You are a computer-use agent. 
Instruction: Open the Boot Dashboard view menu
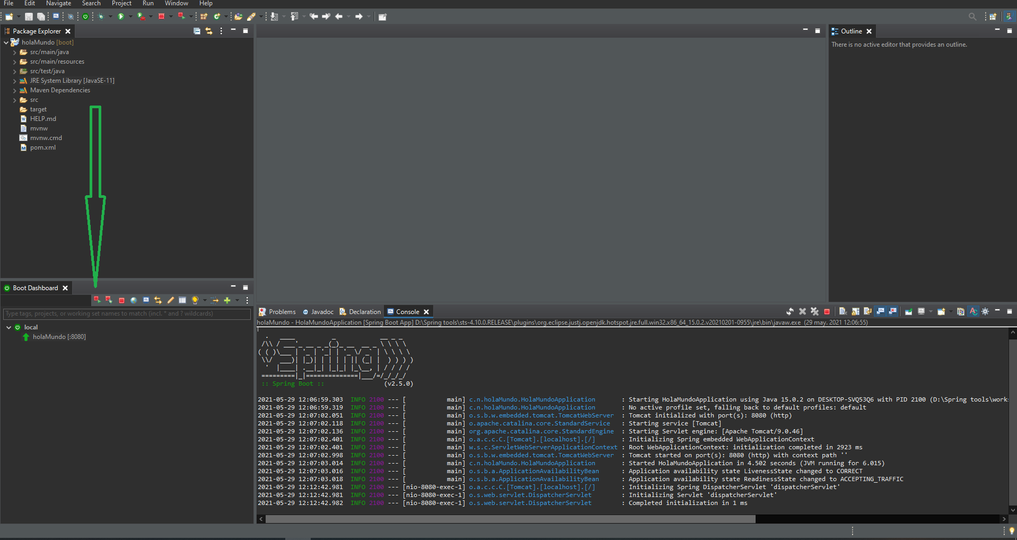tap(247, 300)
